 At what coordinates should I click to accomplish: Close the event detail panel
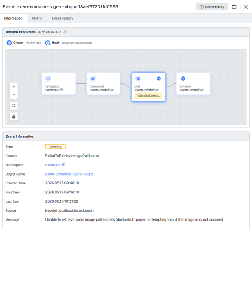[x=246, y=7]
